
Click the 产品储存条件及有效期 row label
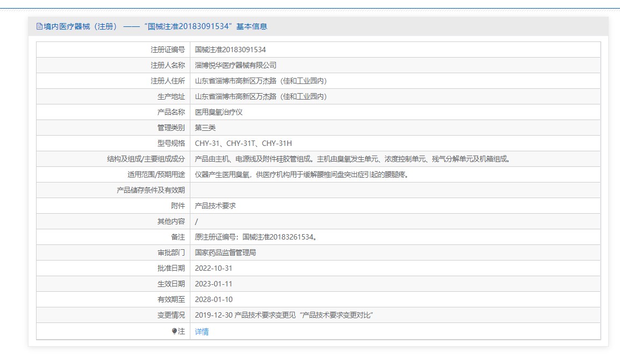click(151, 190)
